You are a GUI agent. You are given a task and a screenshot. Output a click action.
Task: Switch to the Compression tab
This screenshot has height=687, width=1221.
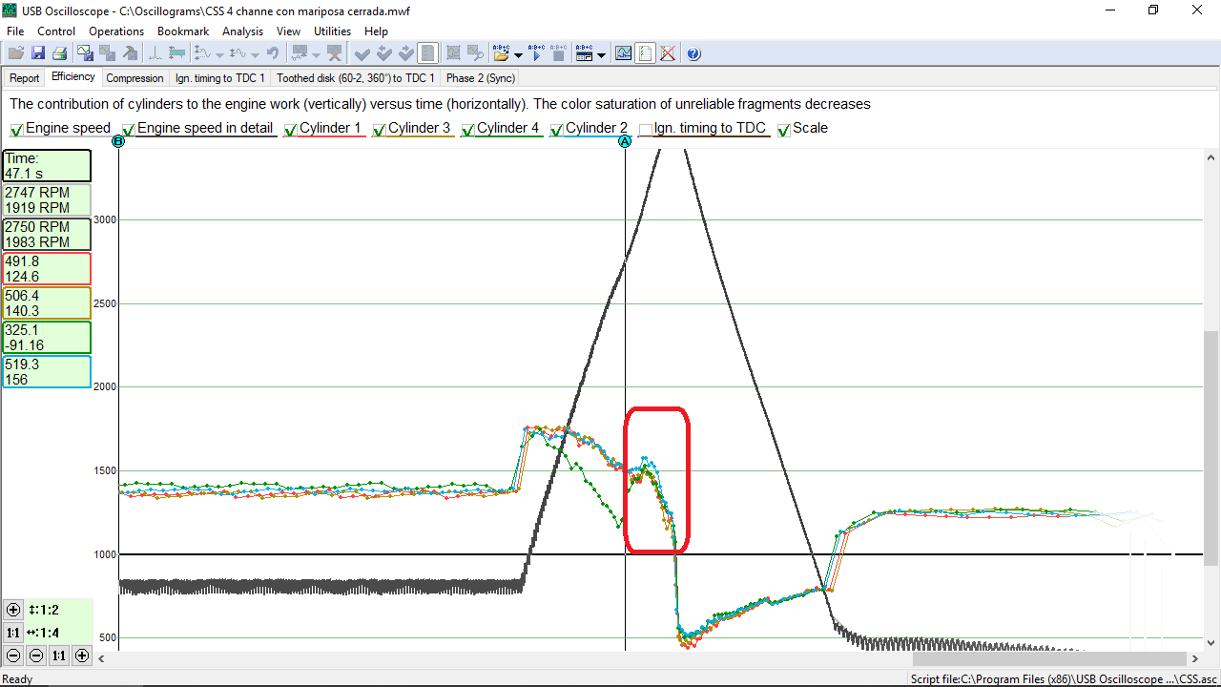coord(135,78)
